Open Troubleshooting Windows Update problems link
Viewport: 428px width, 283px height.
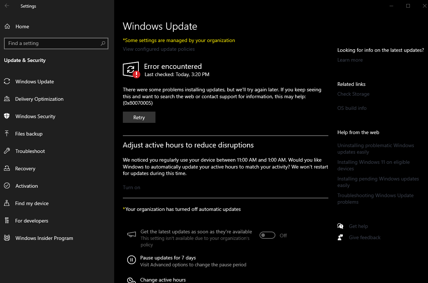point(375,199)
